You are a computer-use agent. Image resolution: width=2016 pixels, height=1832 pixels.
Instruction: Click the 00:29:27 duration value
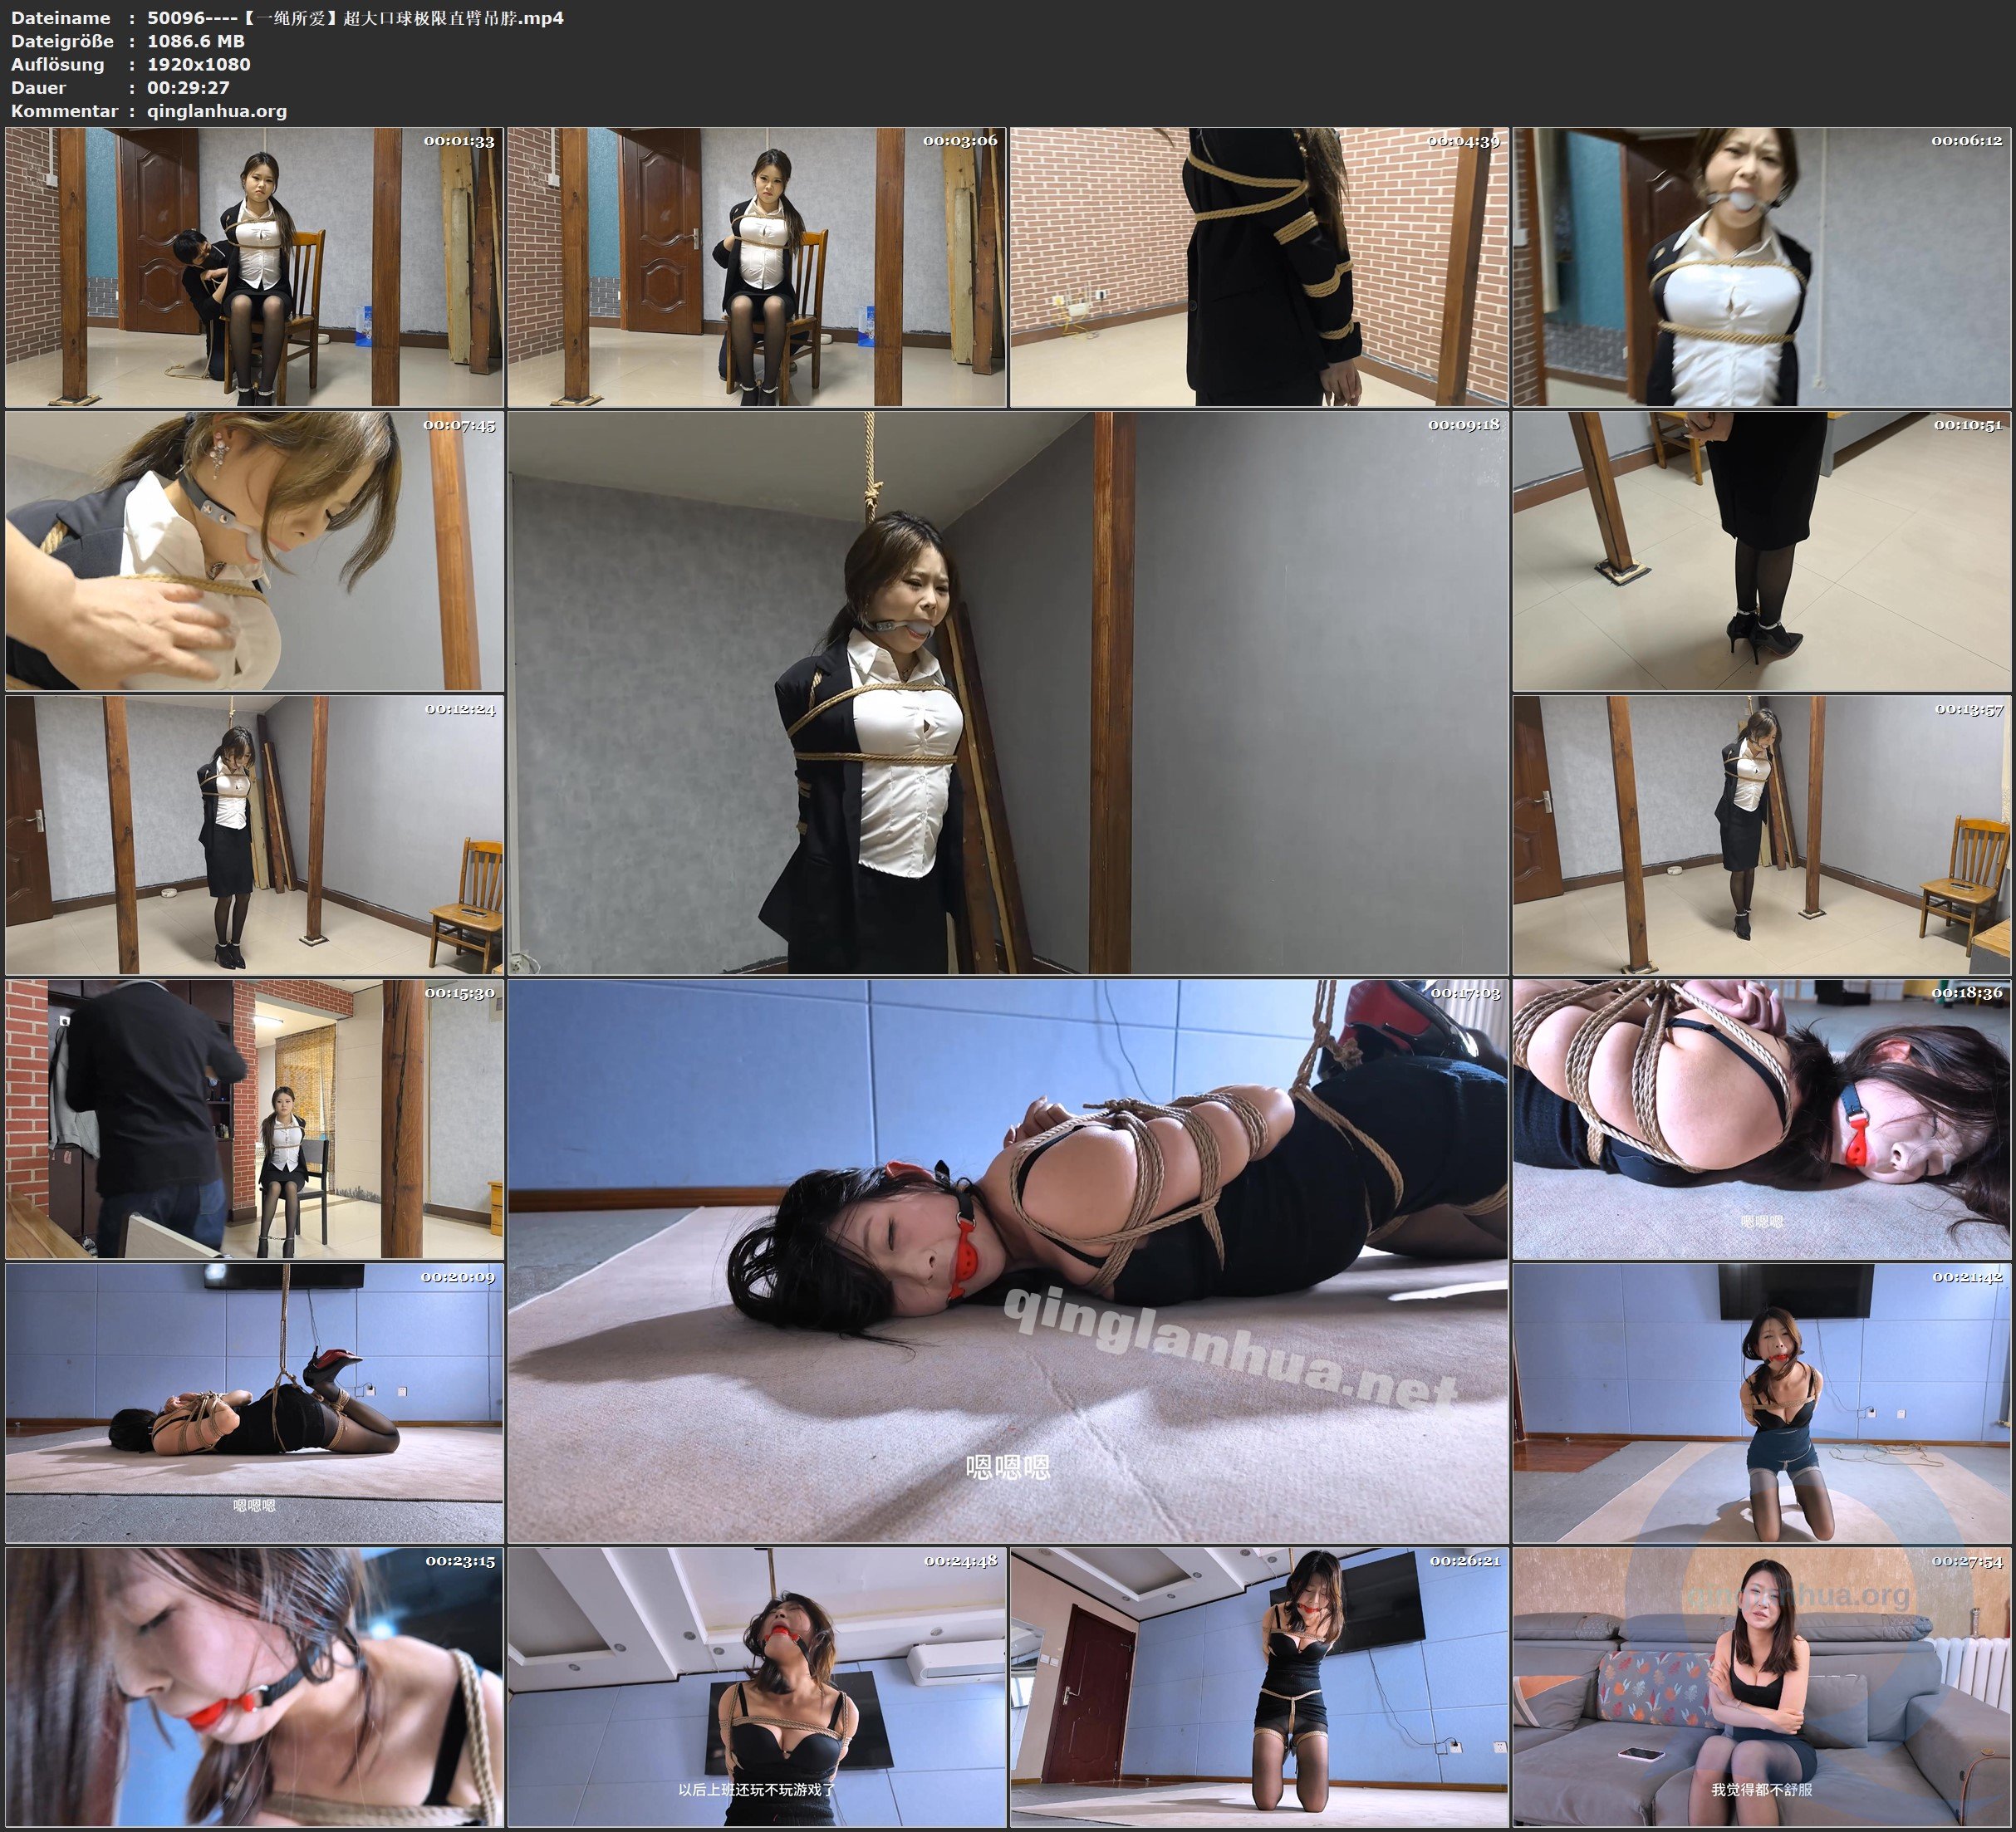pyautogui.click(x=188, y=87)
